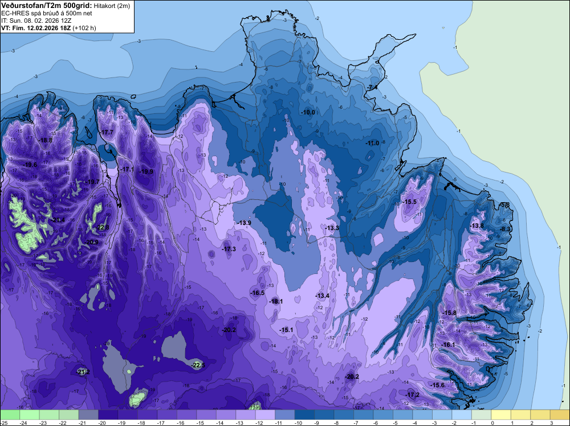Click the -18.8 temperature value
This screenshot has width=570, height=426.
[46, 140]
